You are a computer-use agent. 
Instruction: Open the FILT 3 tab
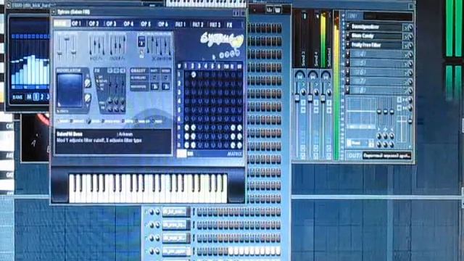pos(215,25)
